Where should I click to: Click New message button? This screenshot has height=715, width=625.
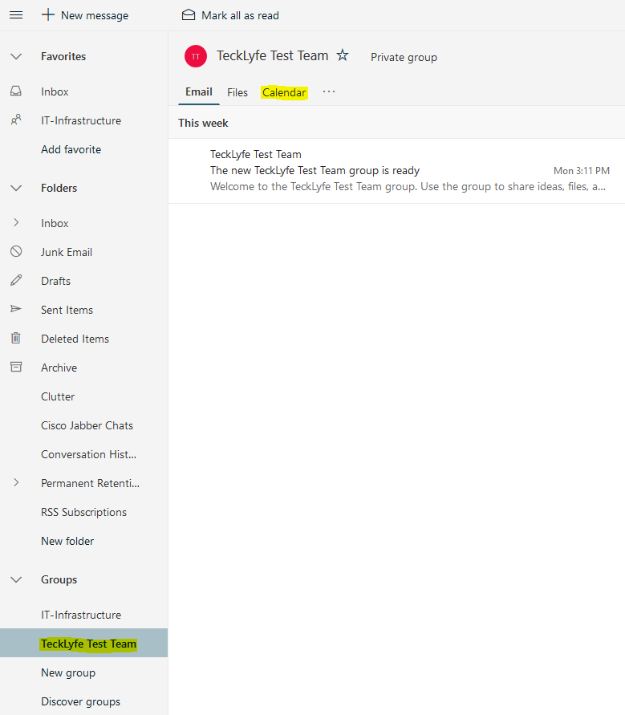coord(85,15)
